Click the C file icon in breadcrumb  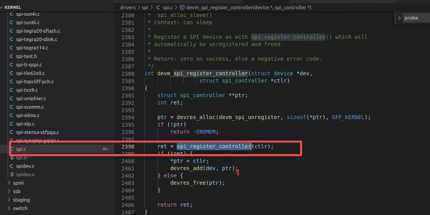click(x=158, y=8)
